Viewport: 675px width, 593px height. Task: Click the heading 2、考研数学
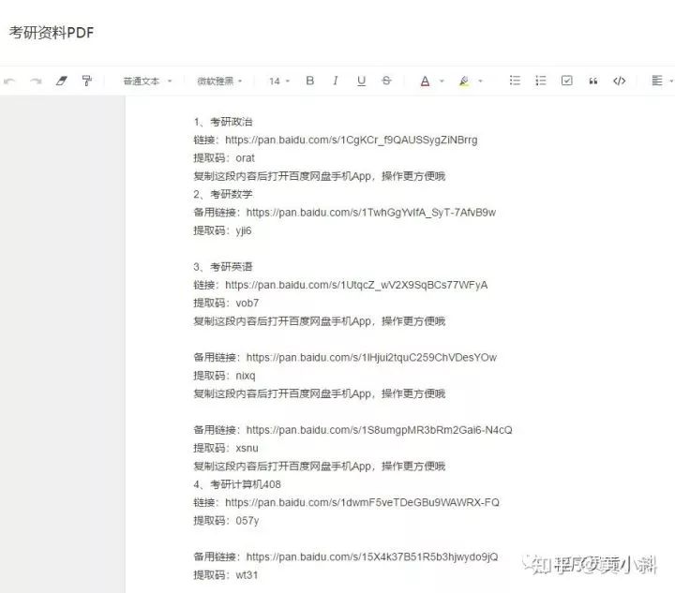[223, 194]
